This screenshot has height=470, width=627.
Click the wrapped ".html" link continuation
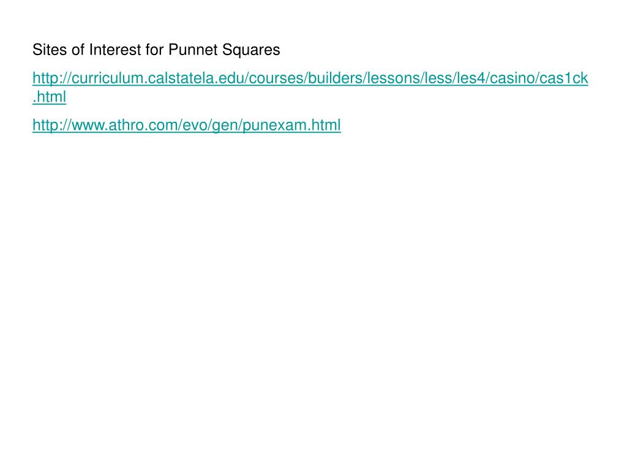coord(49,97)
